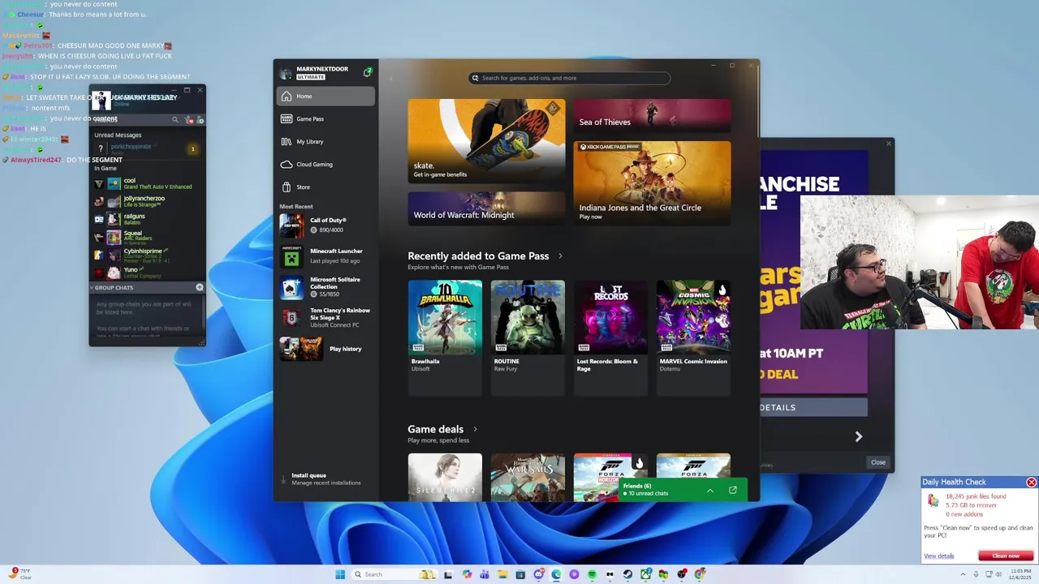This screenshot has height=584, width=1039.
Task: Open Task View on the taskbar
Action: [448, 574]
